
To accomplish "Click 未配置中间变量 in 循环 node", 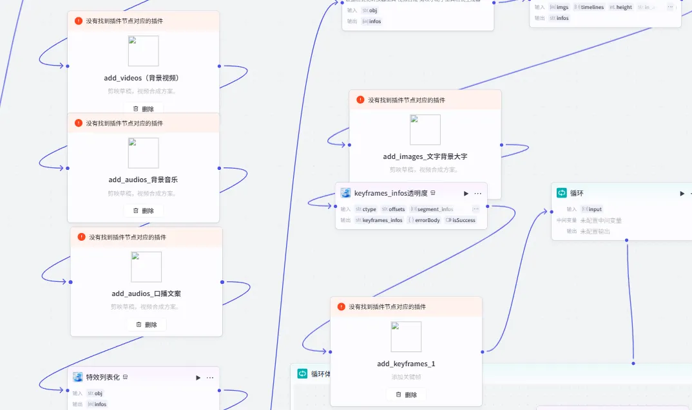I will (x=601, y=220).
